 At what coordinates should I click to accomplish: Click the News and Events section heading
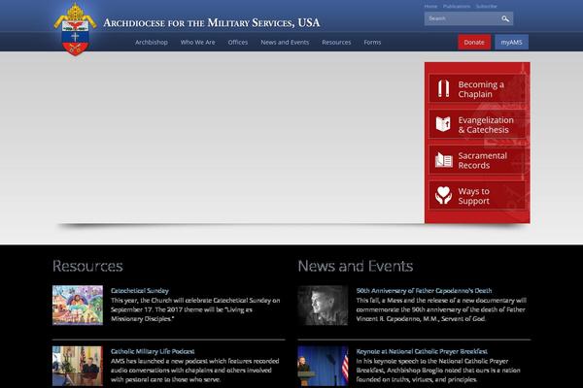pyautogui.click(x=356, y=266)
